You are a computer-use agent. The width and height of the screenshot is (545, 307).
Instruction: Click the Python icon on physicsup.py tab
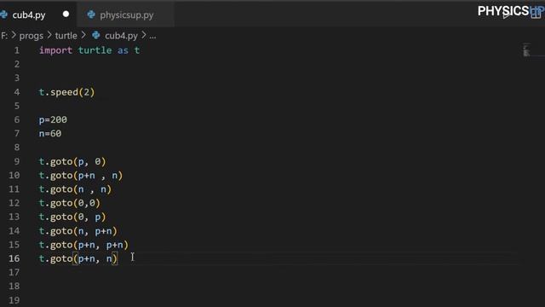(91, 14)
